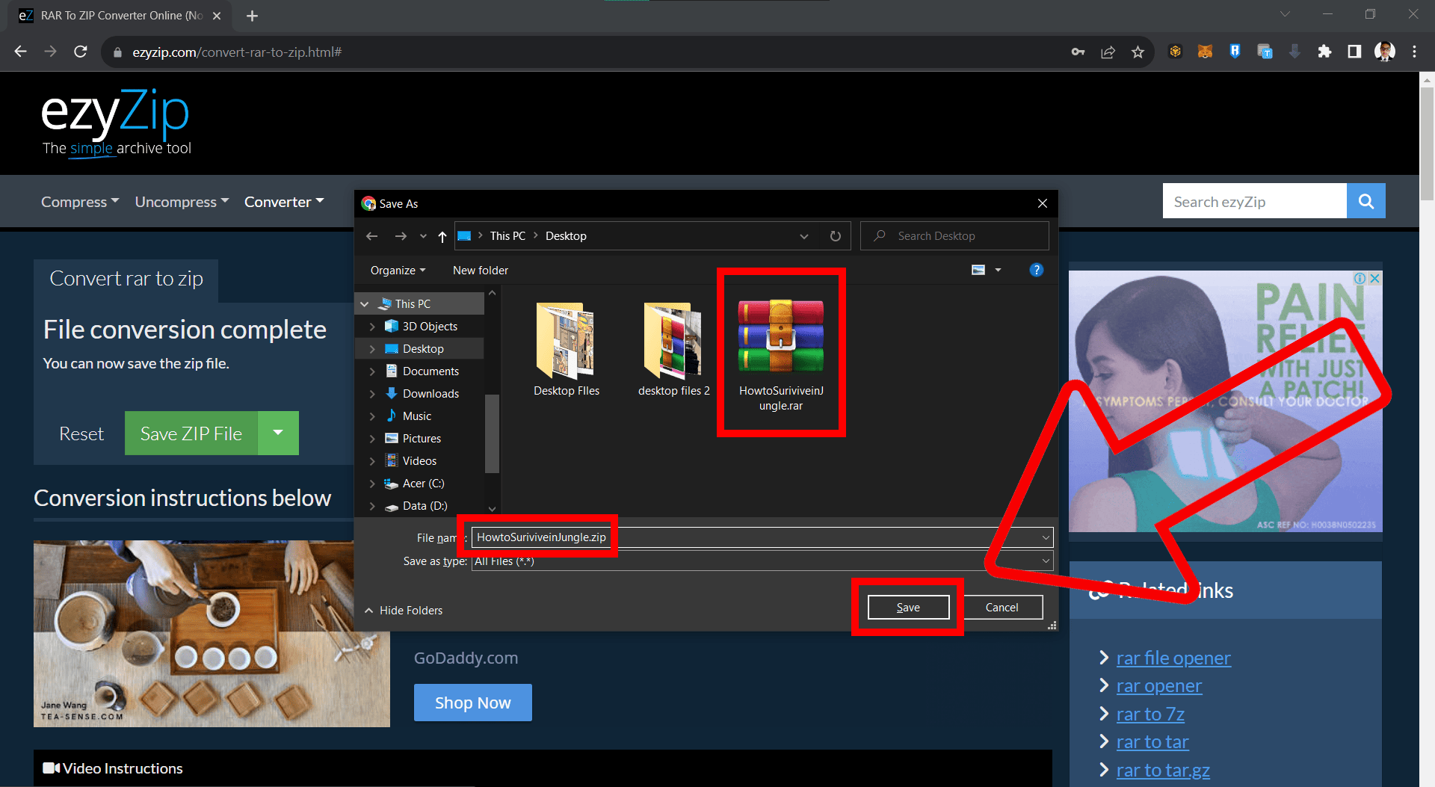1435x787 pixels.
Task: Click the Search Desktop input field
Action: click(954, 235)
